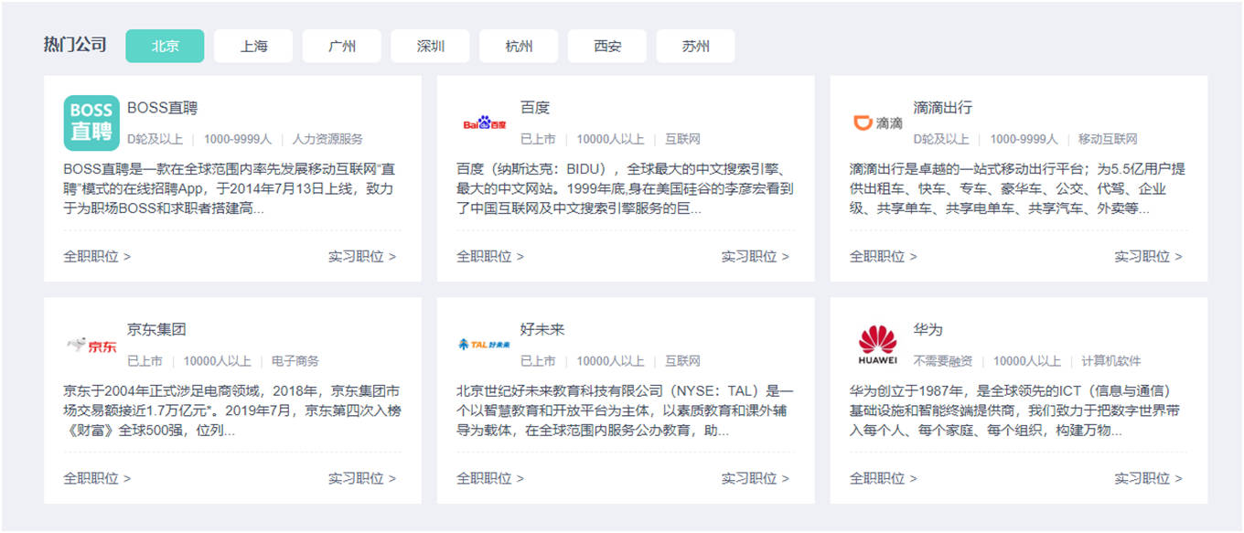Click the Baidu logo icon
Screen dimensions: 1244x533
[485, 123]
